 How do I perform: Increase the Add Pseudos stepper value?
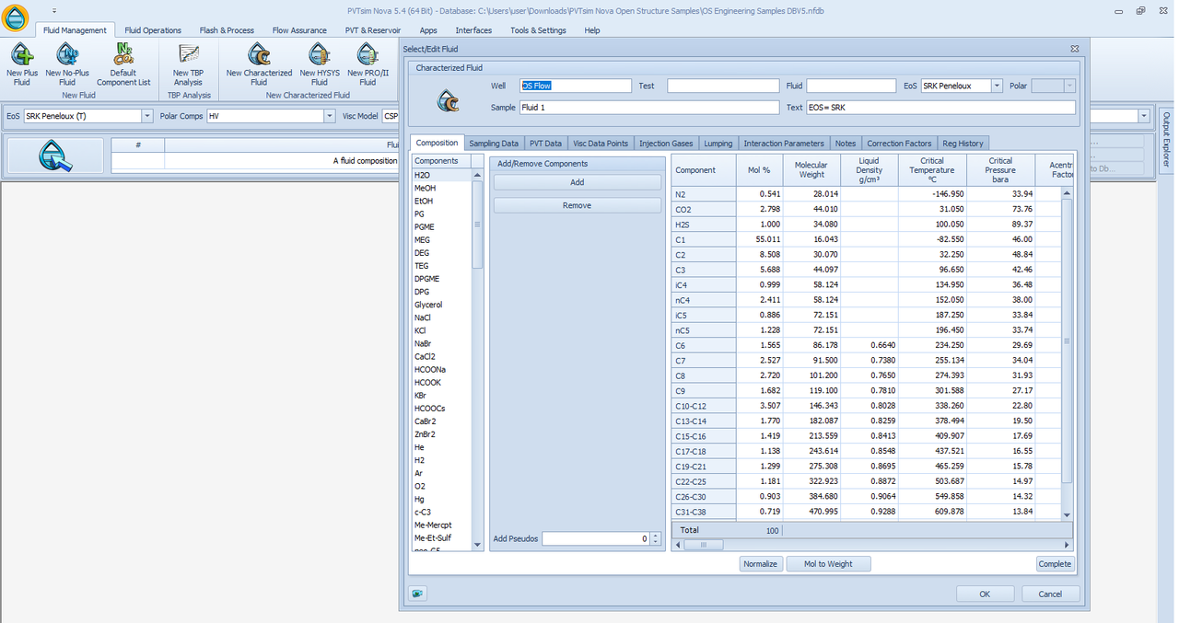656,536
